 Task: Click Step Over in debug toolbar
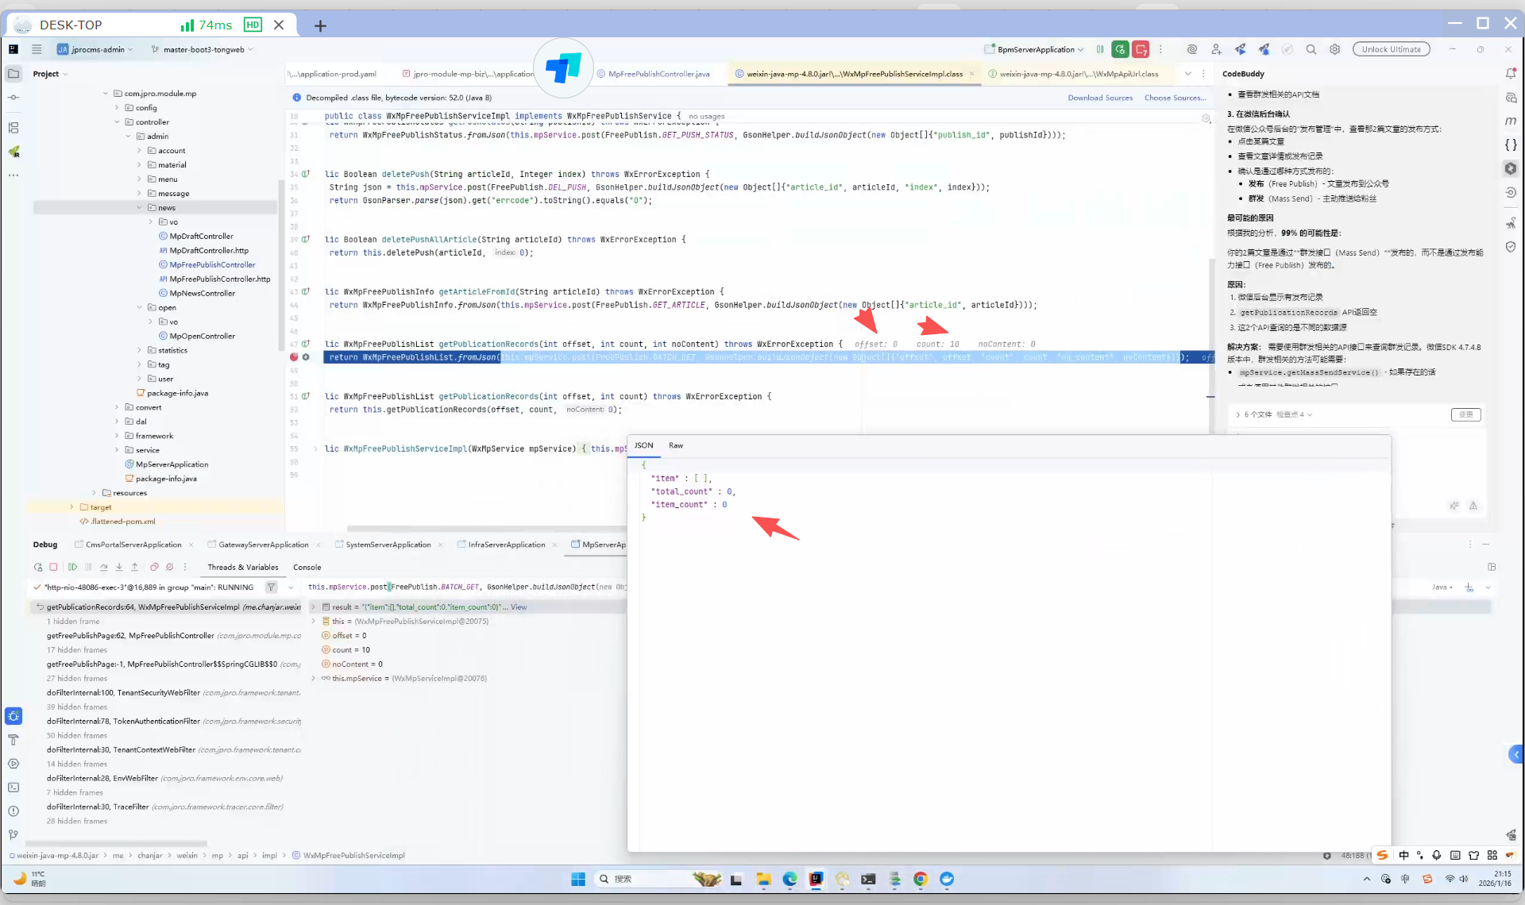click(103, 567)
